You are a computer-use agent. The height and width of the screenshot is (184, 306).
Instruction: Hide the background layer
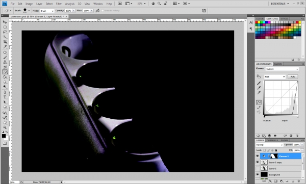click(x=258, y=174)
